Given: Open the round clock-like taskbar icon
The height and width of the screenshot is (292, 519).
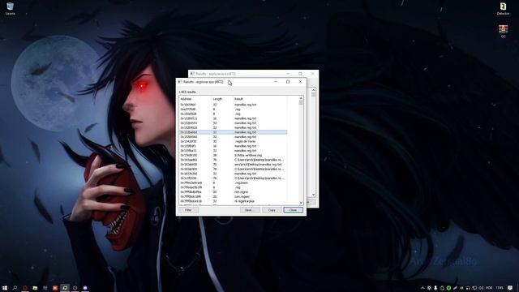Looking at the screenshot, I should (75, 288).
